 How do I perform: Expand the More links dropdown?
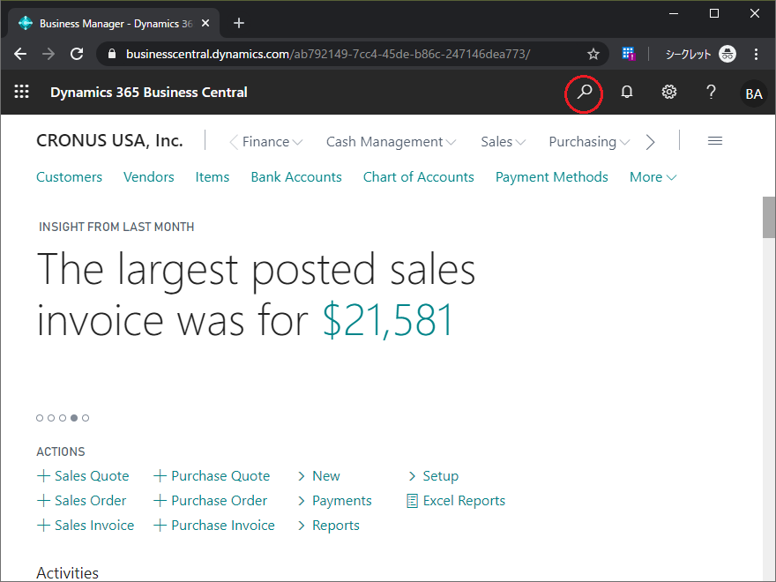(x=653, y=177)
